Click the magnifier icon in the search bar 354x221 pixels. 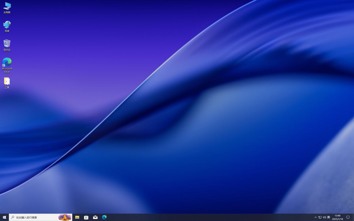click(12, 217)
